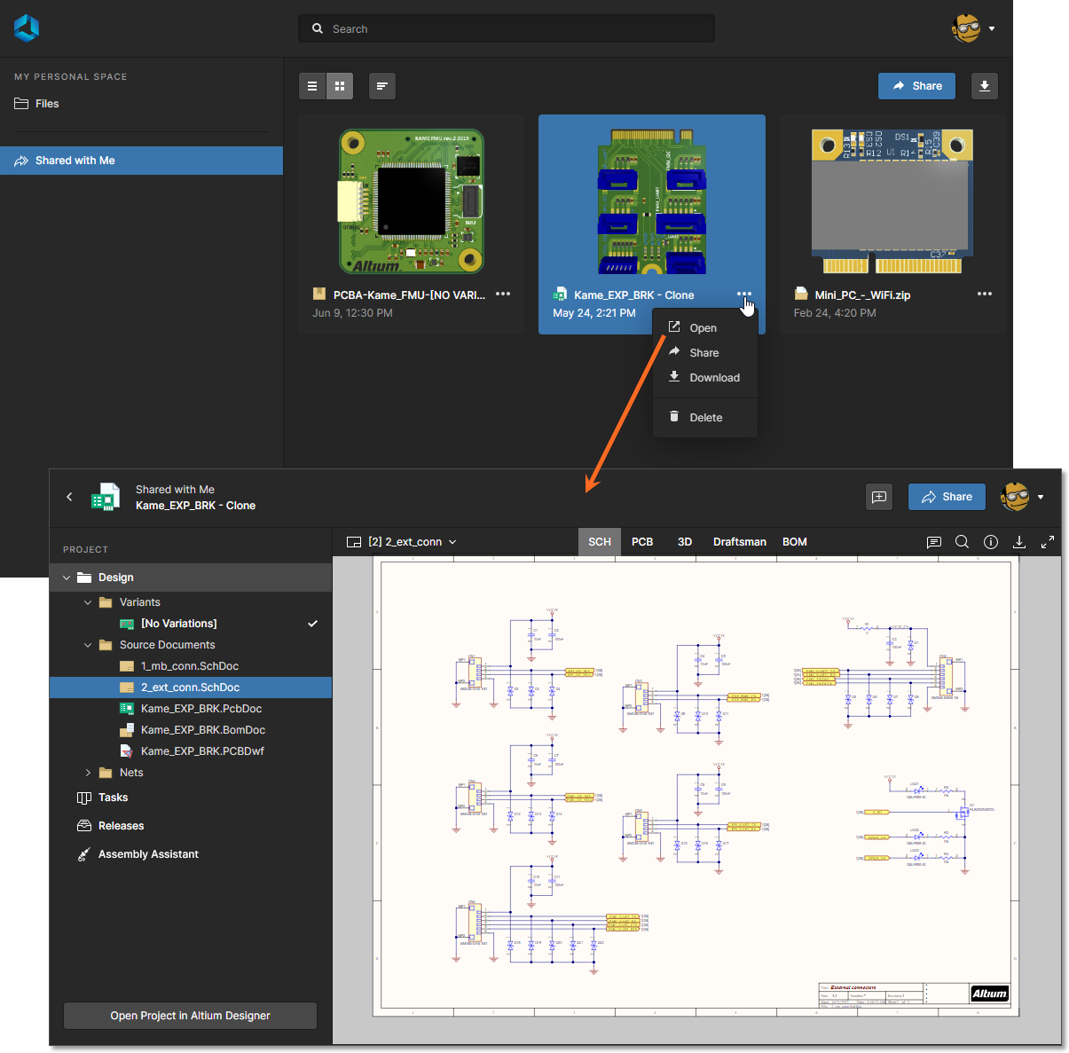Expand the Nets folder

(88, 773)
